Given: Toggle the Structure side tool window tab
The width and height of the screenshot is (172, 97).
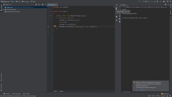Looking at the screenshot, I should click(x=1, y=77).
